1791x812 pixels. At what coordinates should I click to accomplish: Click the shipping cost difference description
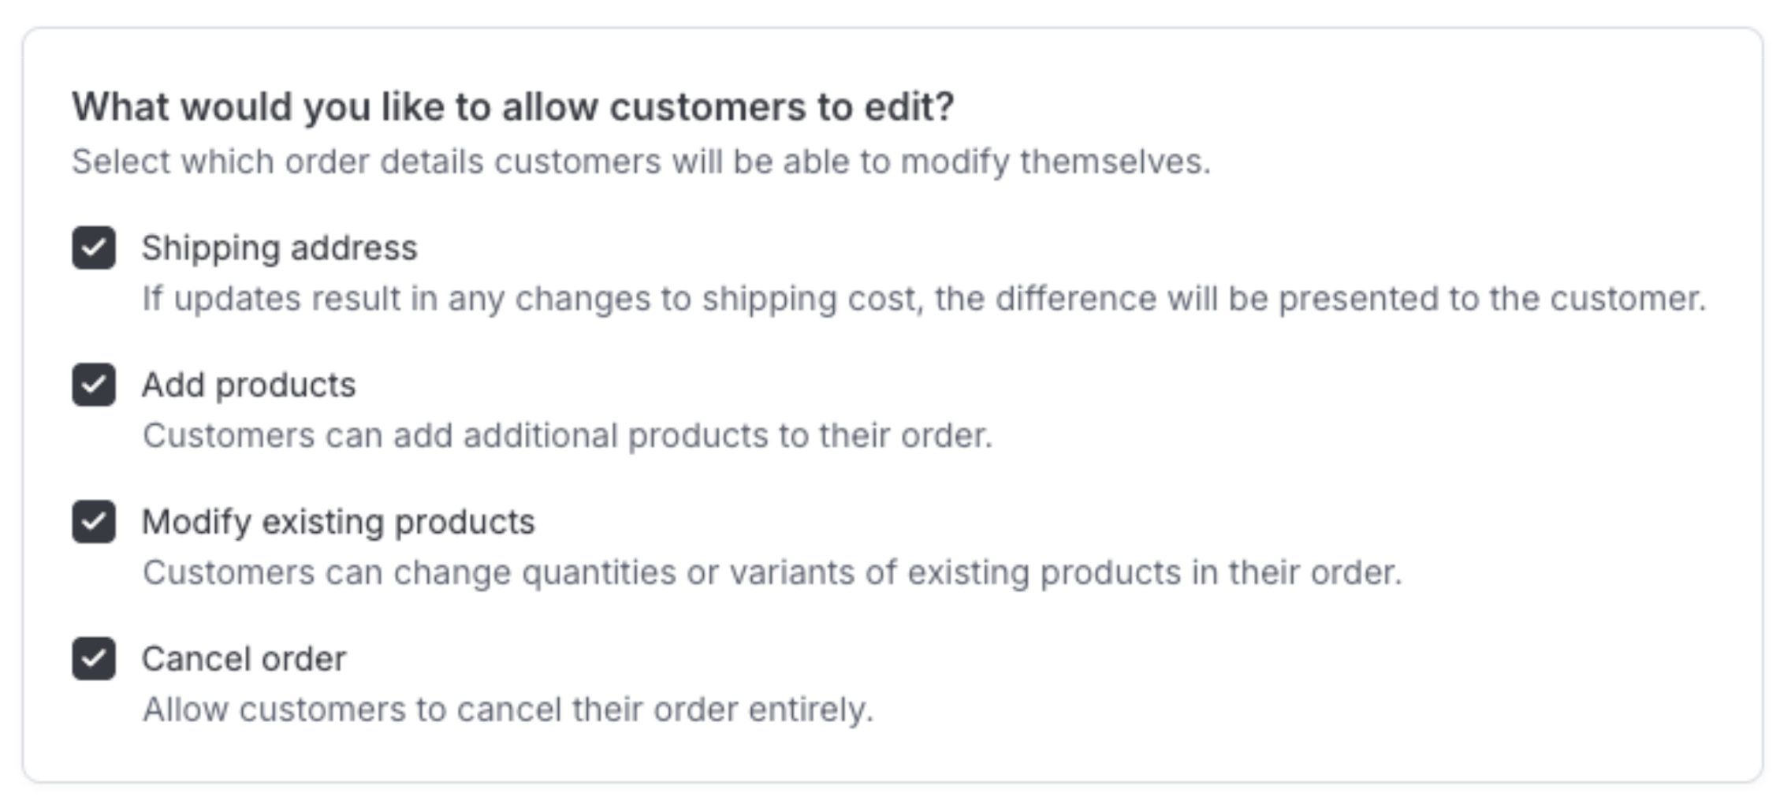tap(923, 299)
